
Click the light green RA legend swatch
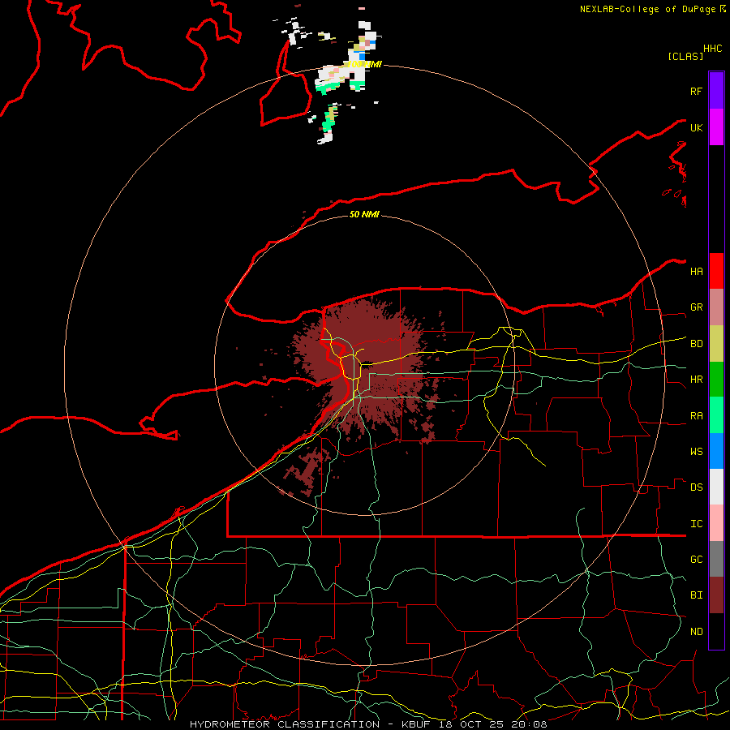point(716,415)
